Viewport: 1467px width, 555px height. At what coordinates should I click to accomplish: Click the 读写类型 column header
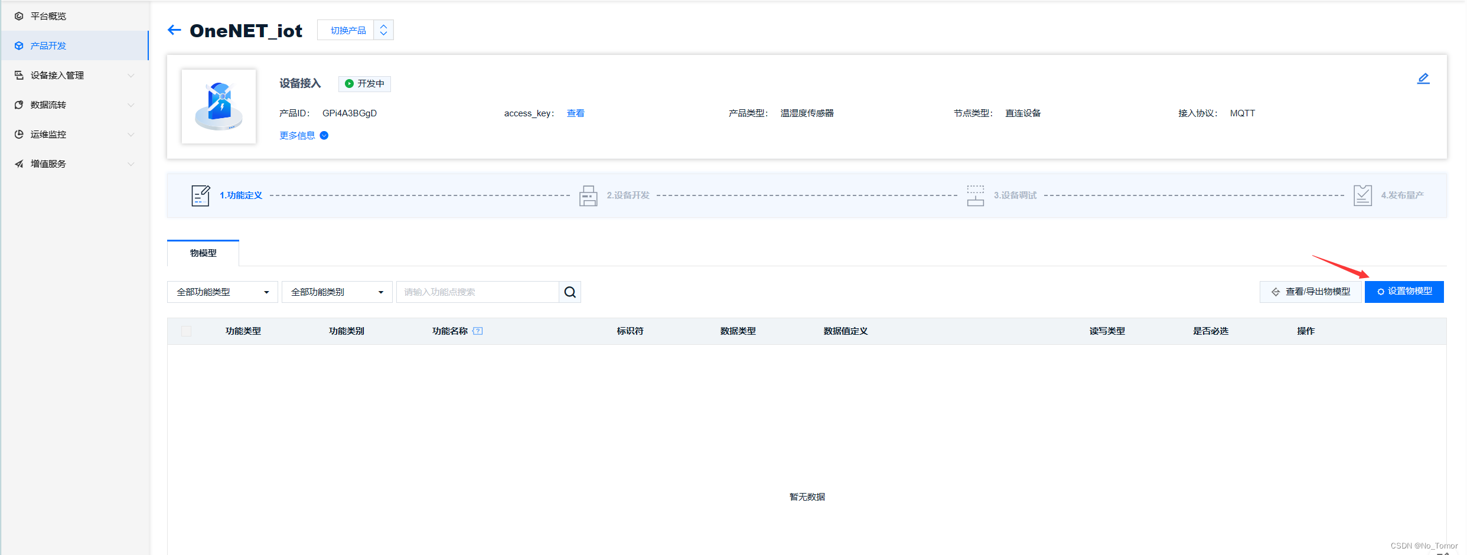click(1107, 331)
